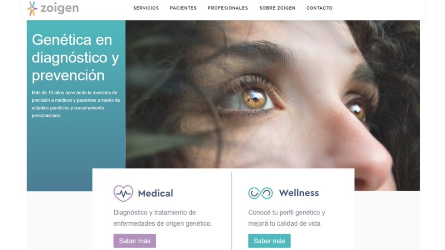
Task: Click purple Saber más button under Medical
Action: click(135, 241)
